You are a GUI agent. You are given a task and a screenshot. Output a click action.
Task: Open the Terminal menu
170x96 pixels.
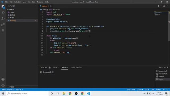40,2
